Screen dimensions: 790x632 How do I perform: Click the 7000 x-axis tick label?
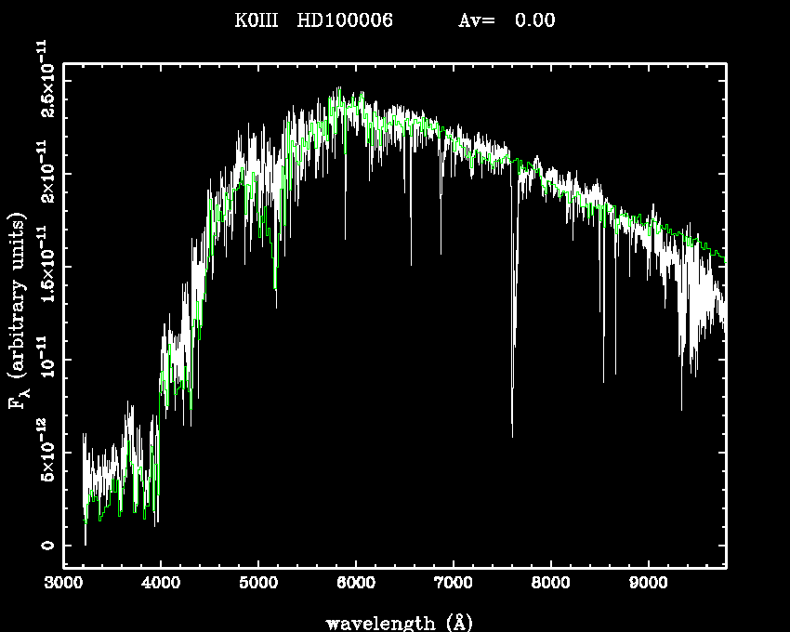tap(453, 586)
